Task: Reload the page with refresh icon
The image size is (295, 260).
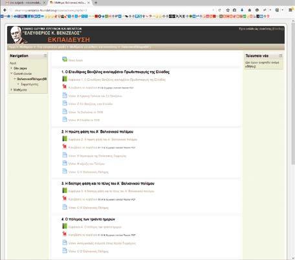Action: 219,10
